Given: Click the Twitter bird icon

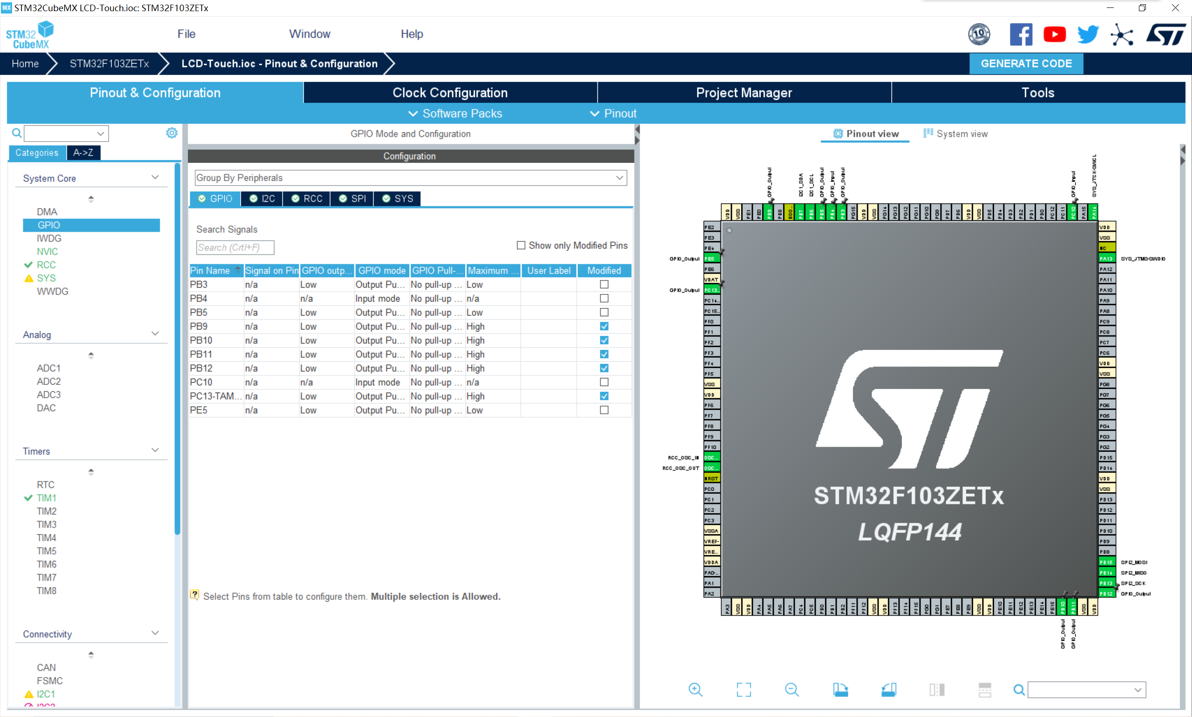Looking at the screenshot, I should click(x=1088, y=34).
